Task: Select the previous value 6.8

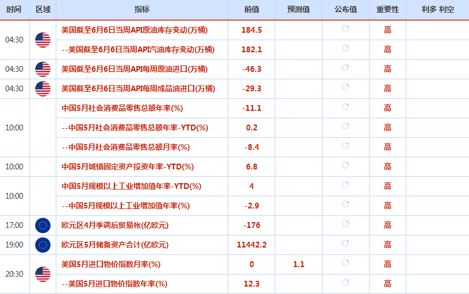Action: click(252, 167)
